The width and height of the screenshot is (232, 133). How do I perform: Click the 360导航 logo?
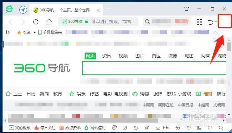pyautogui.click(x=42, y=68)
